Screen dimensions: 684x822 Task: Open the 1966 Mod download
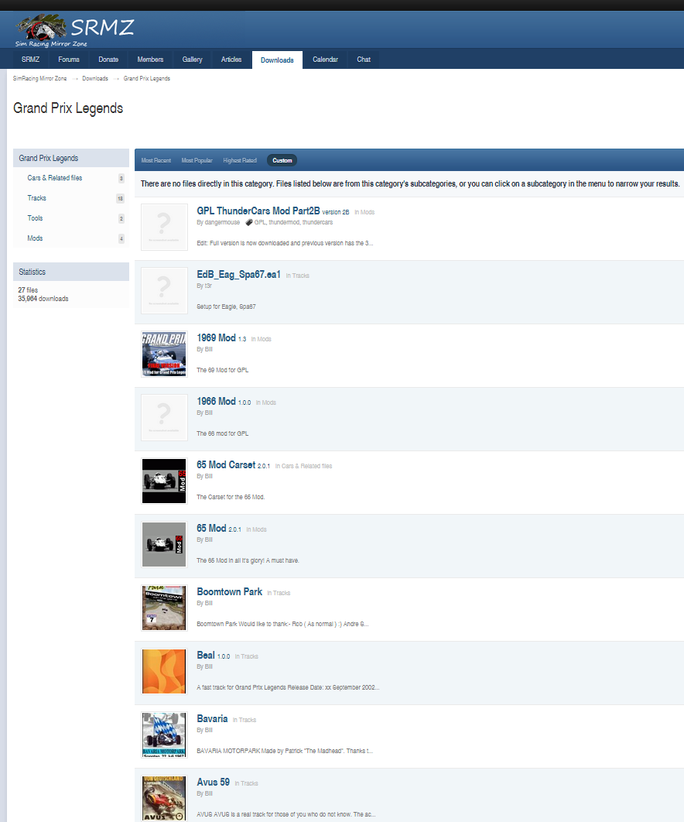tap(216, 401)
